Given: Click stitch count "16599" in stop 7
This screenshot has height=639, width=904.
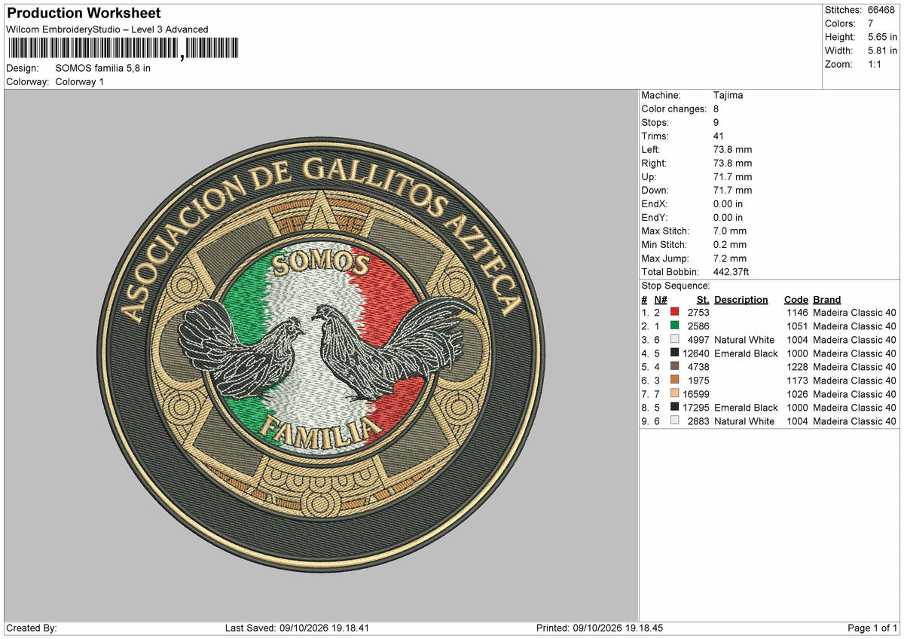Looking at the screenshot, I should [696, 394].
